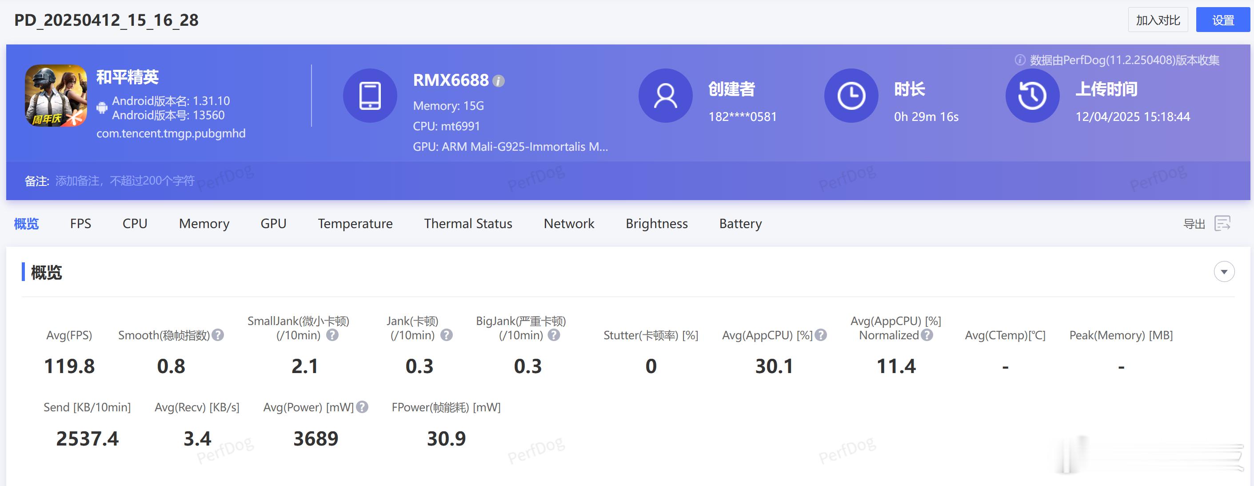This screenshot has height=486, width=1254.
Task: Click the Avg(Power) value 3689
Action: tap(315, 439)
